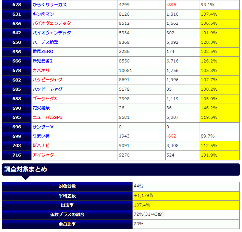Viewport: 242px width, 232px height.
Task: Click the アイジャグ machine link
Action: click(x=43, y=155)
